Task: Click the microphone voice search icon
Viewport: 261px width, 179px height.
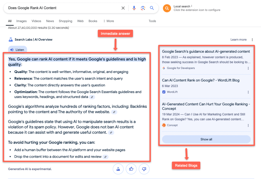Action: (134, 8)
